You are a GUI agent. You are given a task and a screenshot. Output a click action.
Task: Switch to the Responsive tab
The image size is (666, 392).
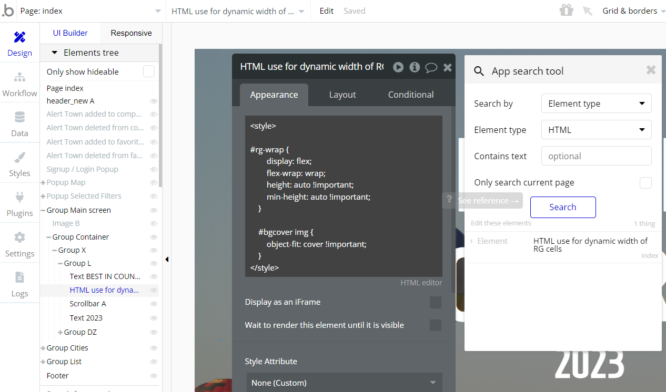(x=131, y=33)
